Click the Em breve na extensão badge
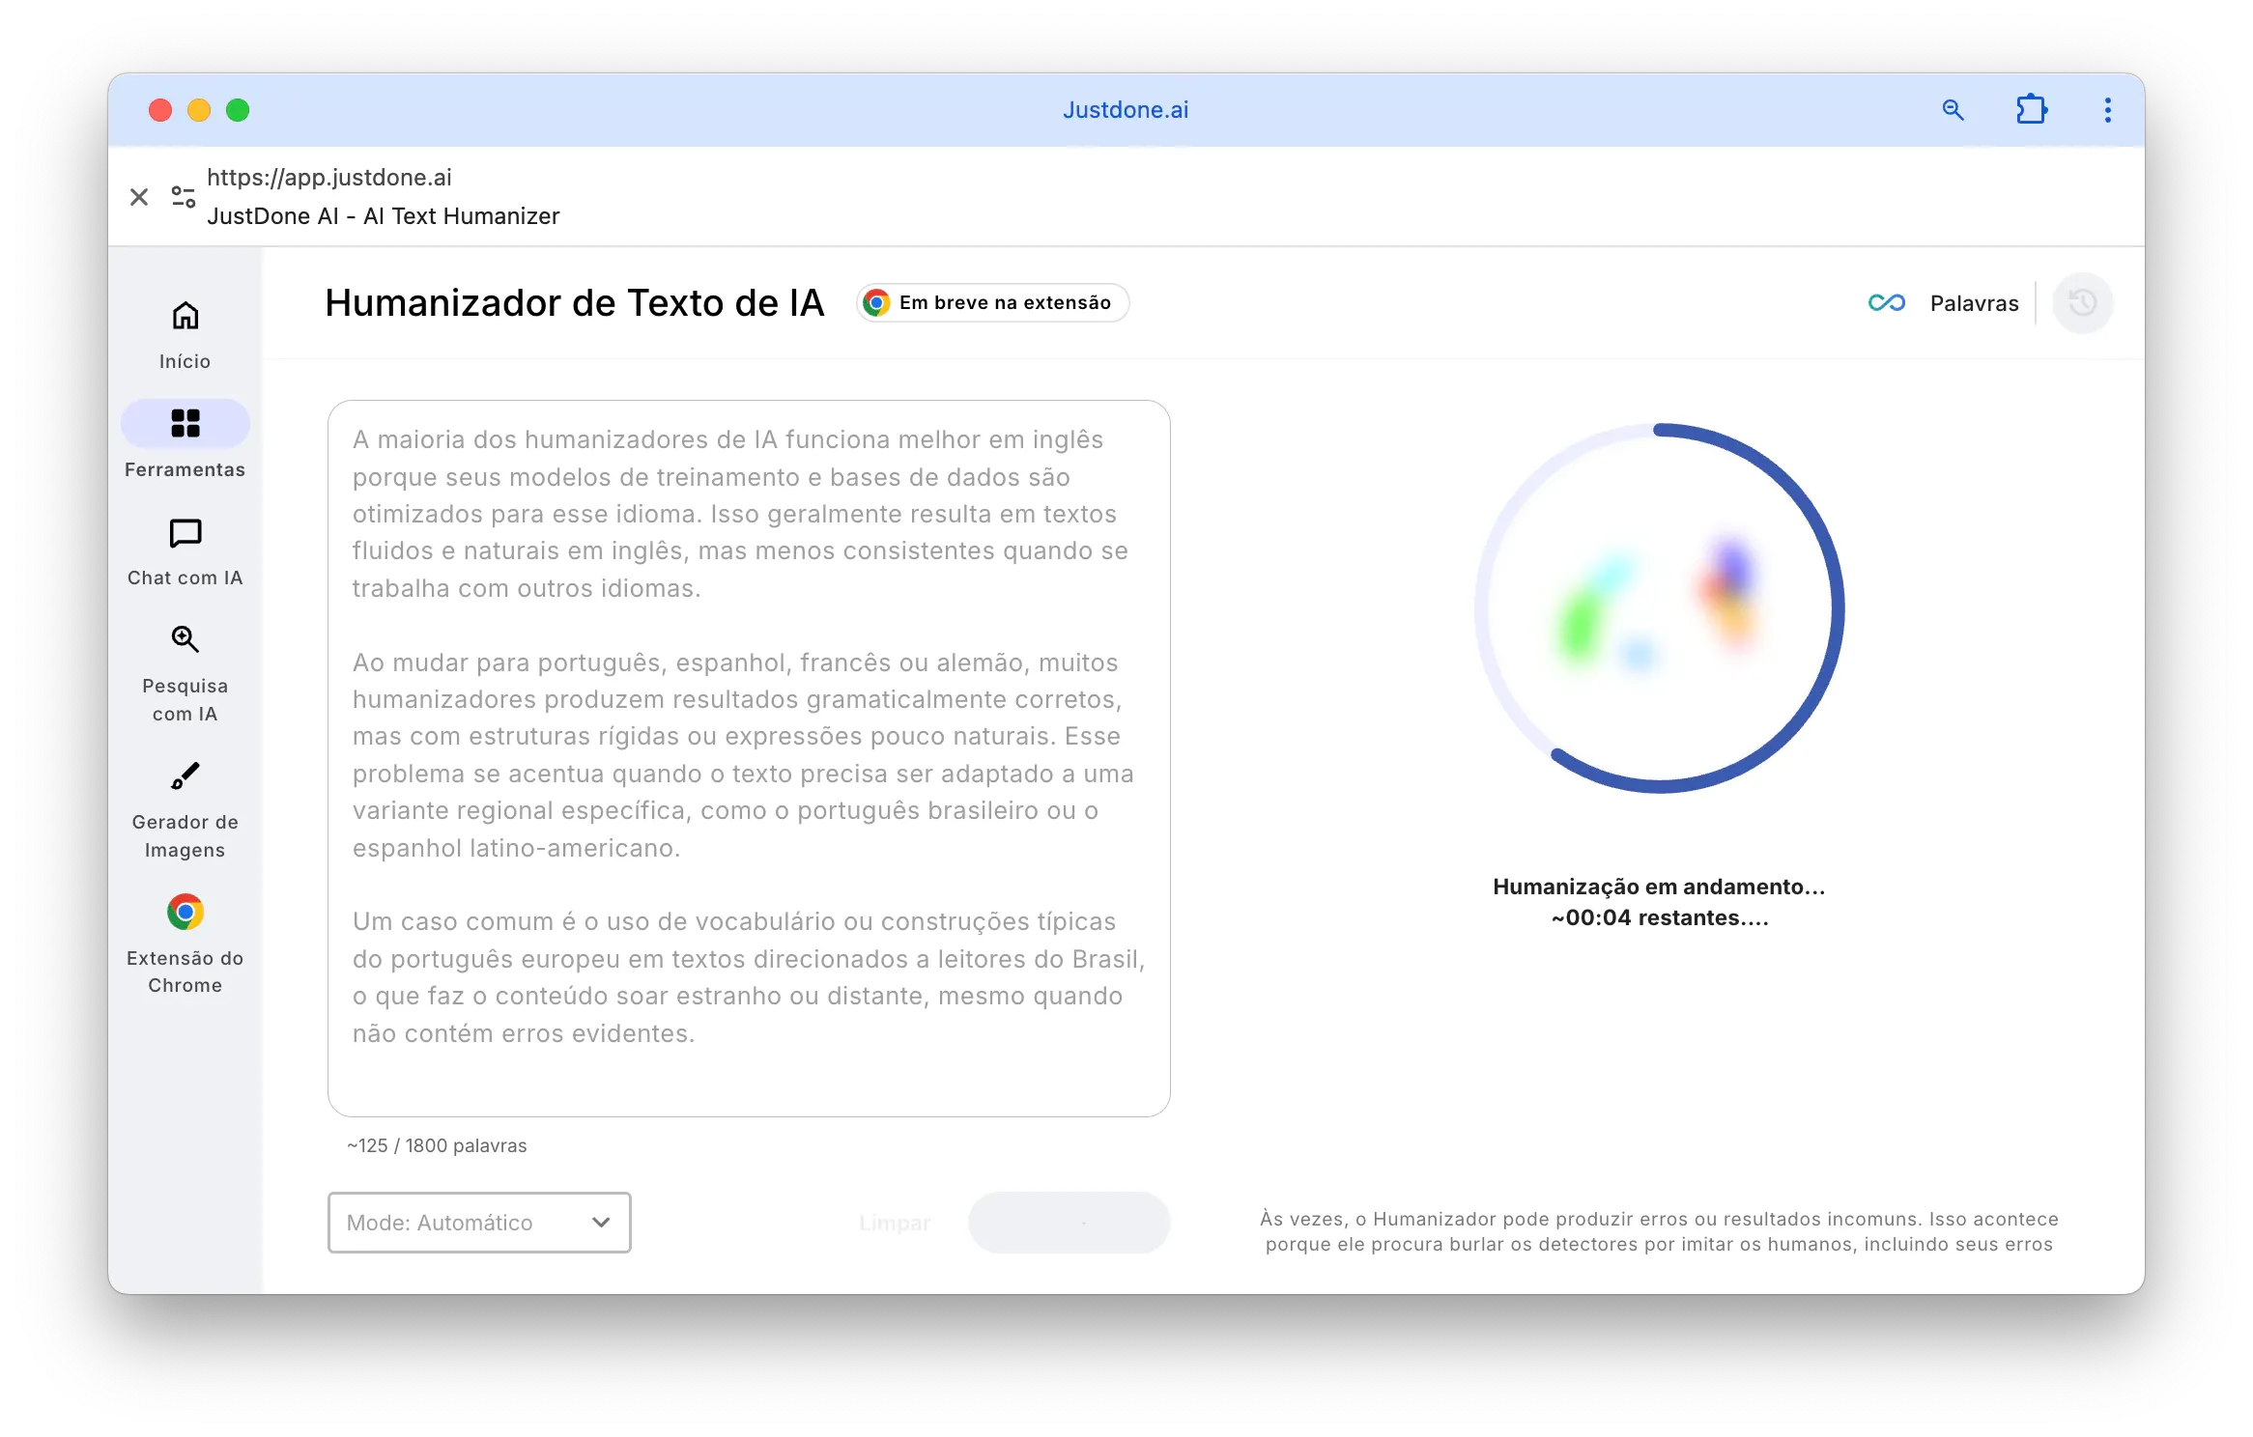This screenshot has height=1437, width=2253. tap(992, 302)
